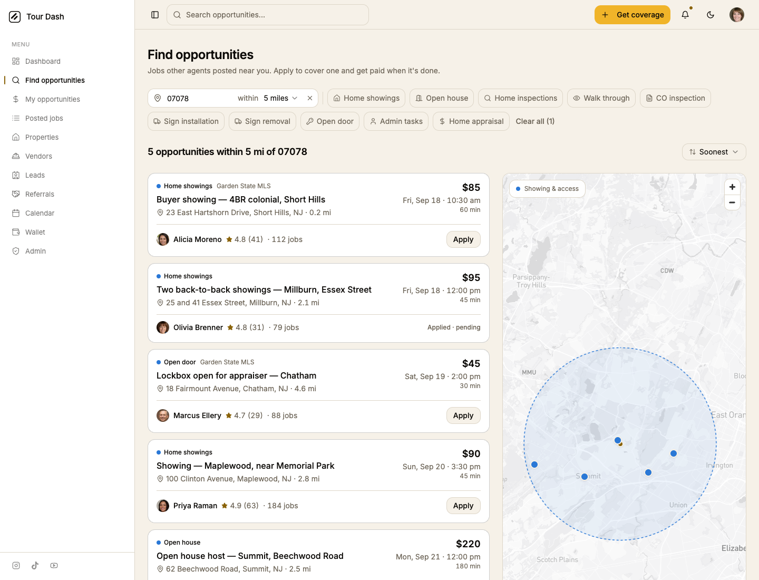The height and width of the screenshot is (580, 759).
Task: Toggle the Home appraisal filter chip
Action: [x=471, y=121]
